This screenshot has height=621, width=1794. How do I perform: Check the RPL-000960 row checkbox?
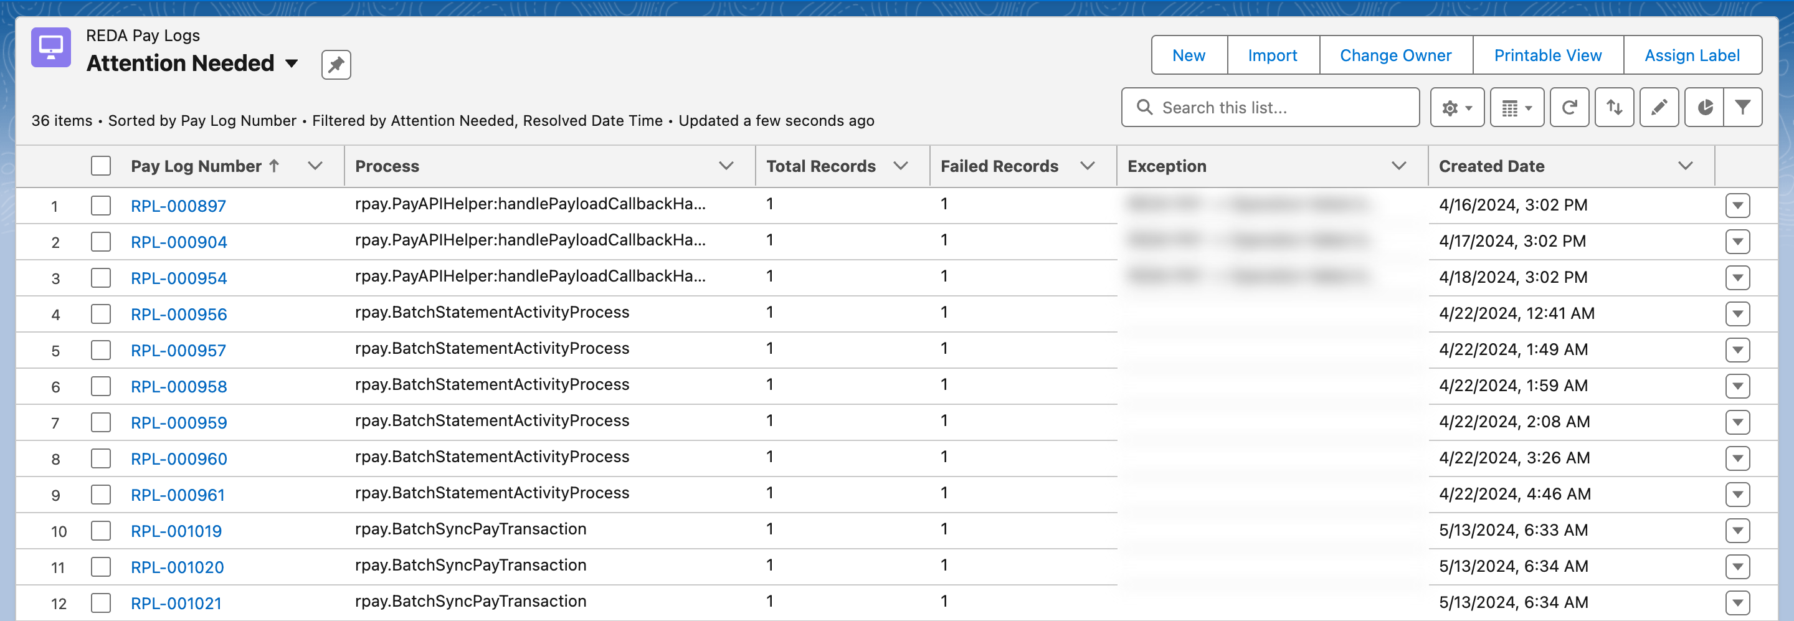pyautogui.click(x=101, y=458)
